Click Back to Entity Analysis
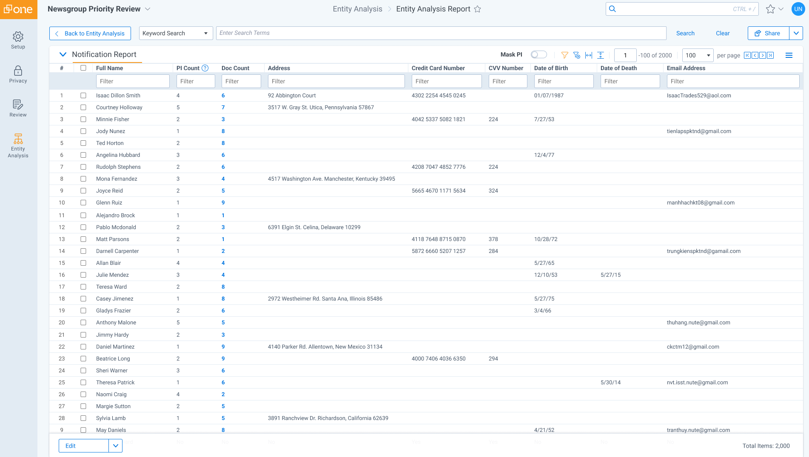The width and height of the screenshot is (809, 457). point(90,33)
